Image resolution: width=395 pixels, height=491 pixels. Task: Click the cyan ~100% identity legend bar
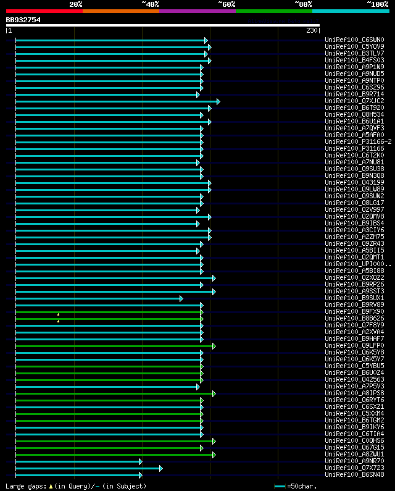351,11
